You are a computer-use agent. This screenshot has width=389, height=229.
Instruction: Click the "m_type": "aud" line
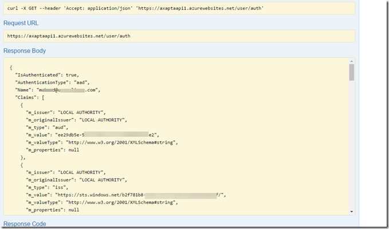47,128
